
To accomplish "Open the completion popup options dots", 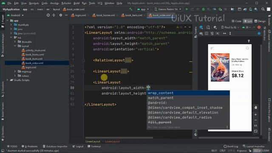I will 227,127.
